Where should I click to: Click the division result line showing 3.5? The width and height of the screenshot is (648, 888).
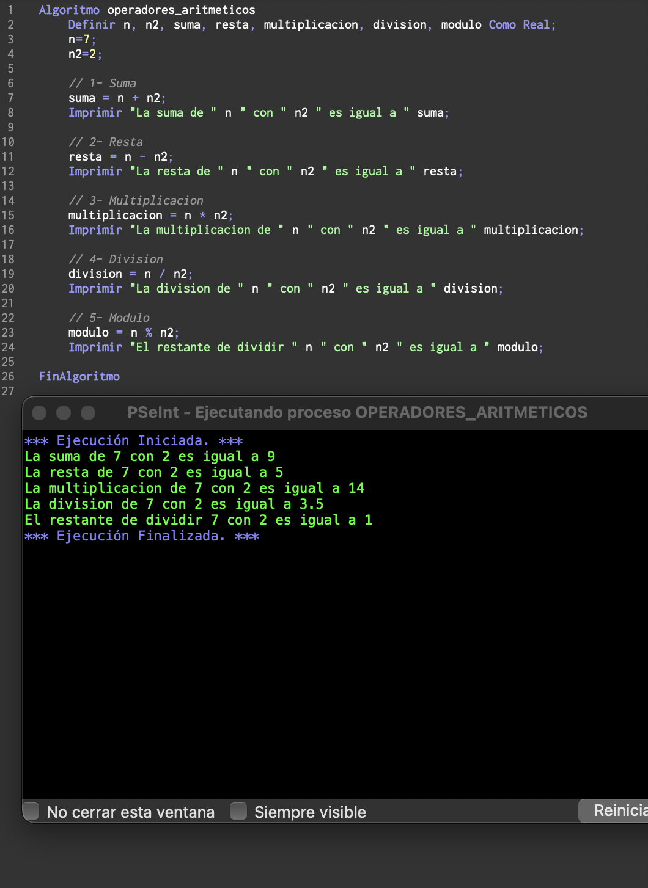coord(174,504)
